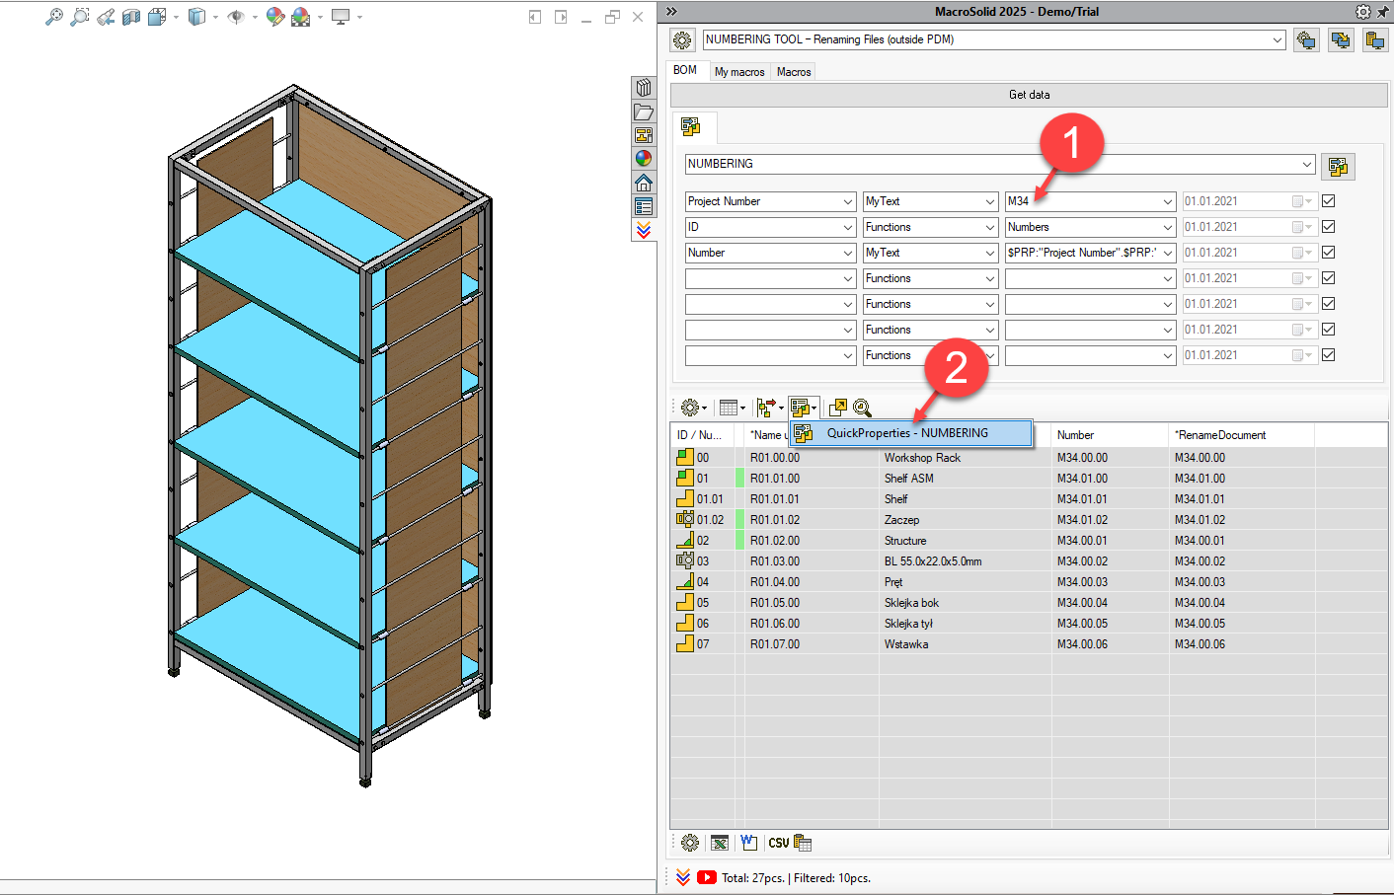Click the open-in-window arrow icon in grid toolbar
This screenshot has width=1394, height=895.
(x=838, y=408)
